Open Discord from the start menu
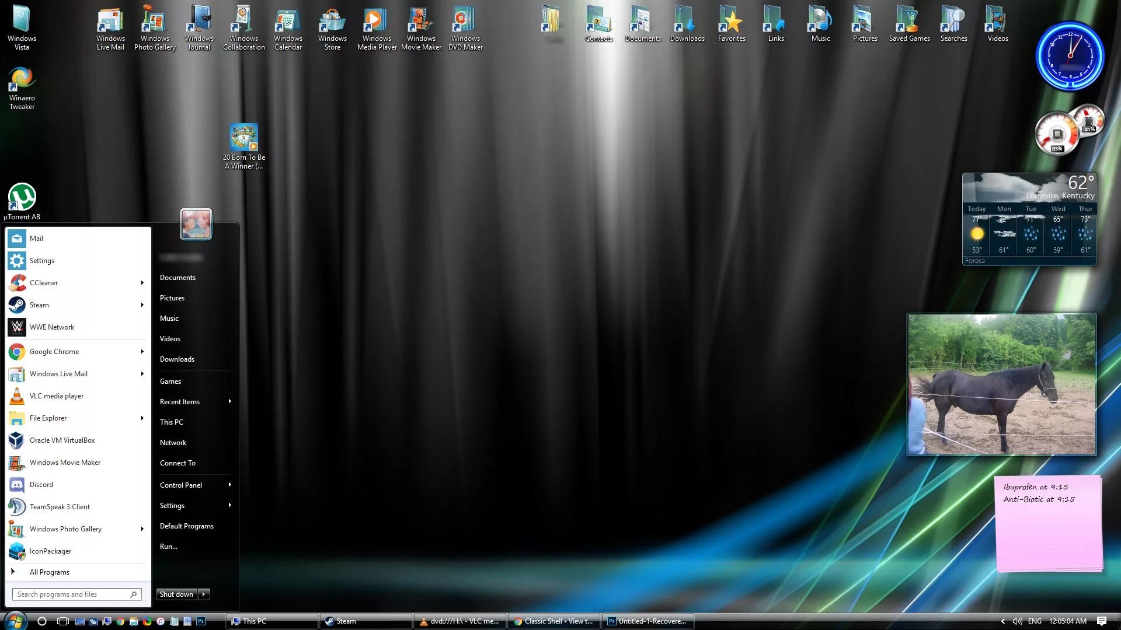The image size is (1121, 630). [x=41, y=484]
